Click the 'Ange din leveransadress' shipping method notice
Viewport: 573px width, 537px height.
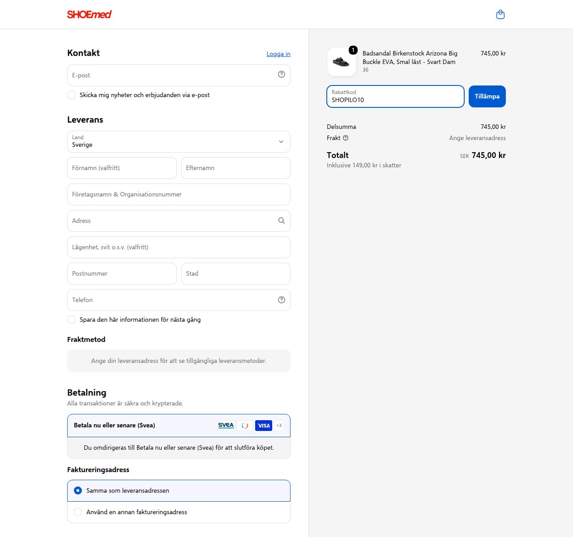pyautogui.click(x=179, y=361)
